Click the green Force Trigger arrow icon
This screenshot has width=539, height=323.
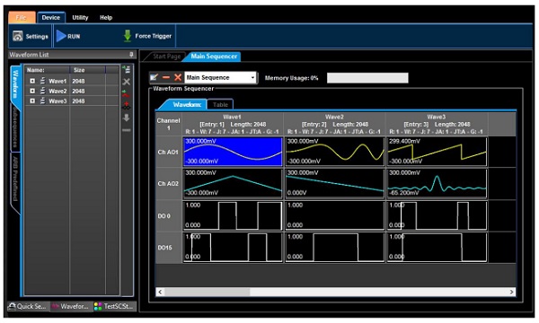point(128,36)
